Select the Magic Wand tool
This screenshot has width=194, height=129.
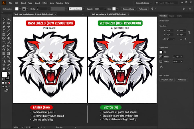tap(4, 23)
